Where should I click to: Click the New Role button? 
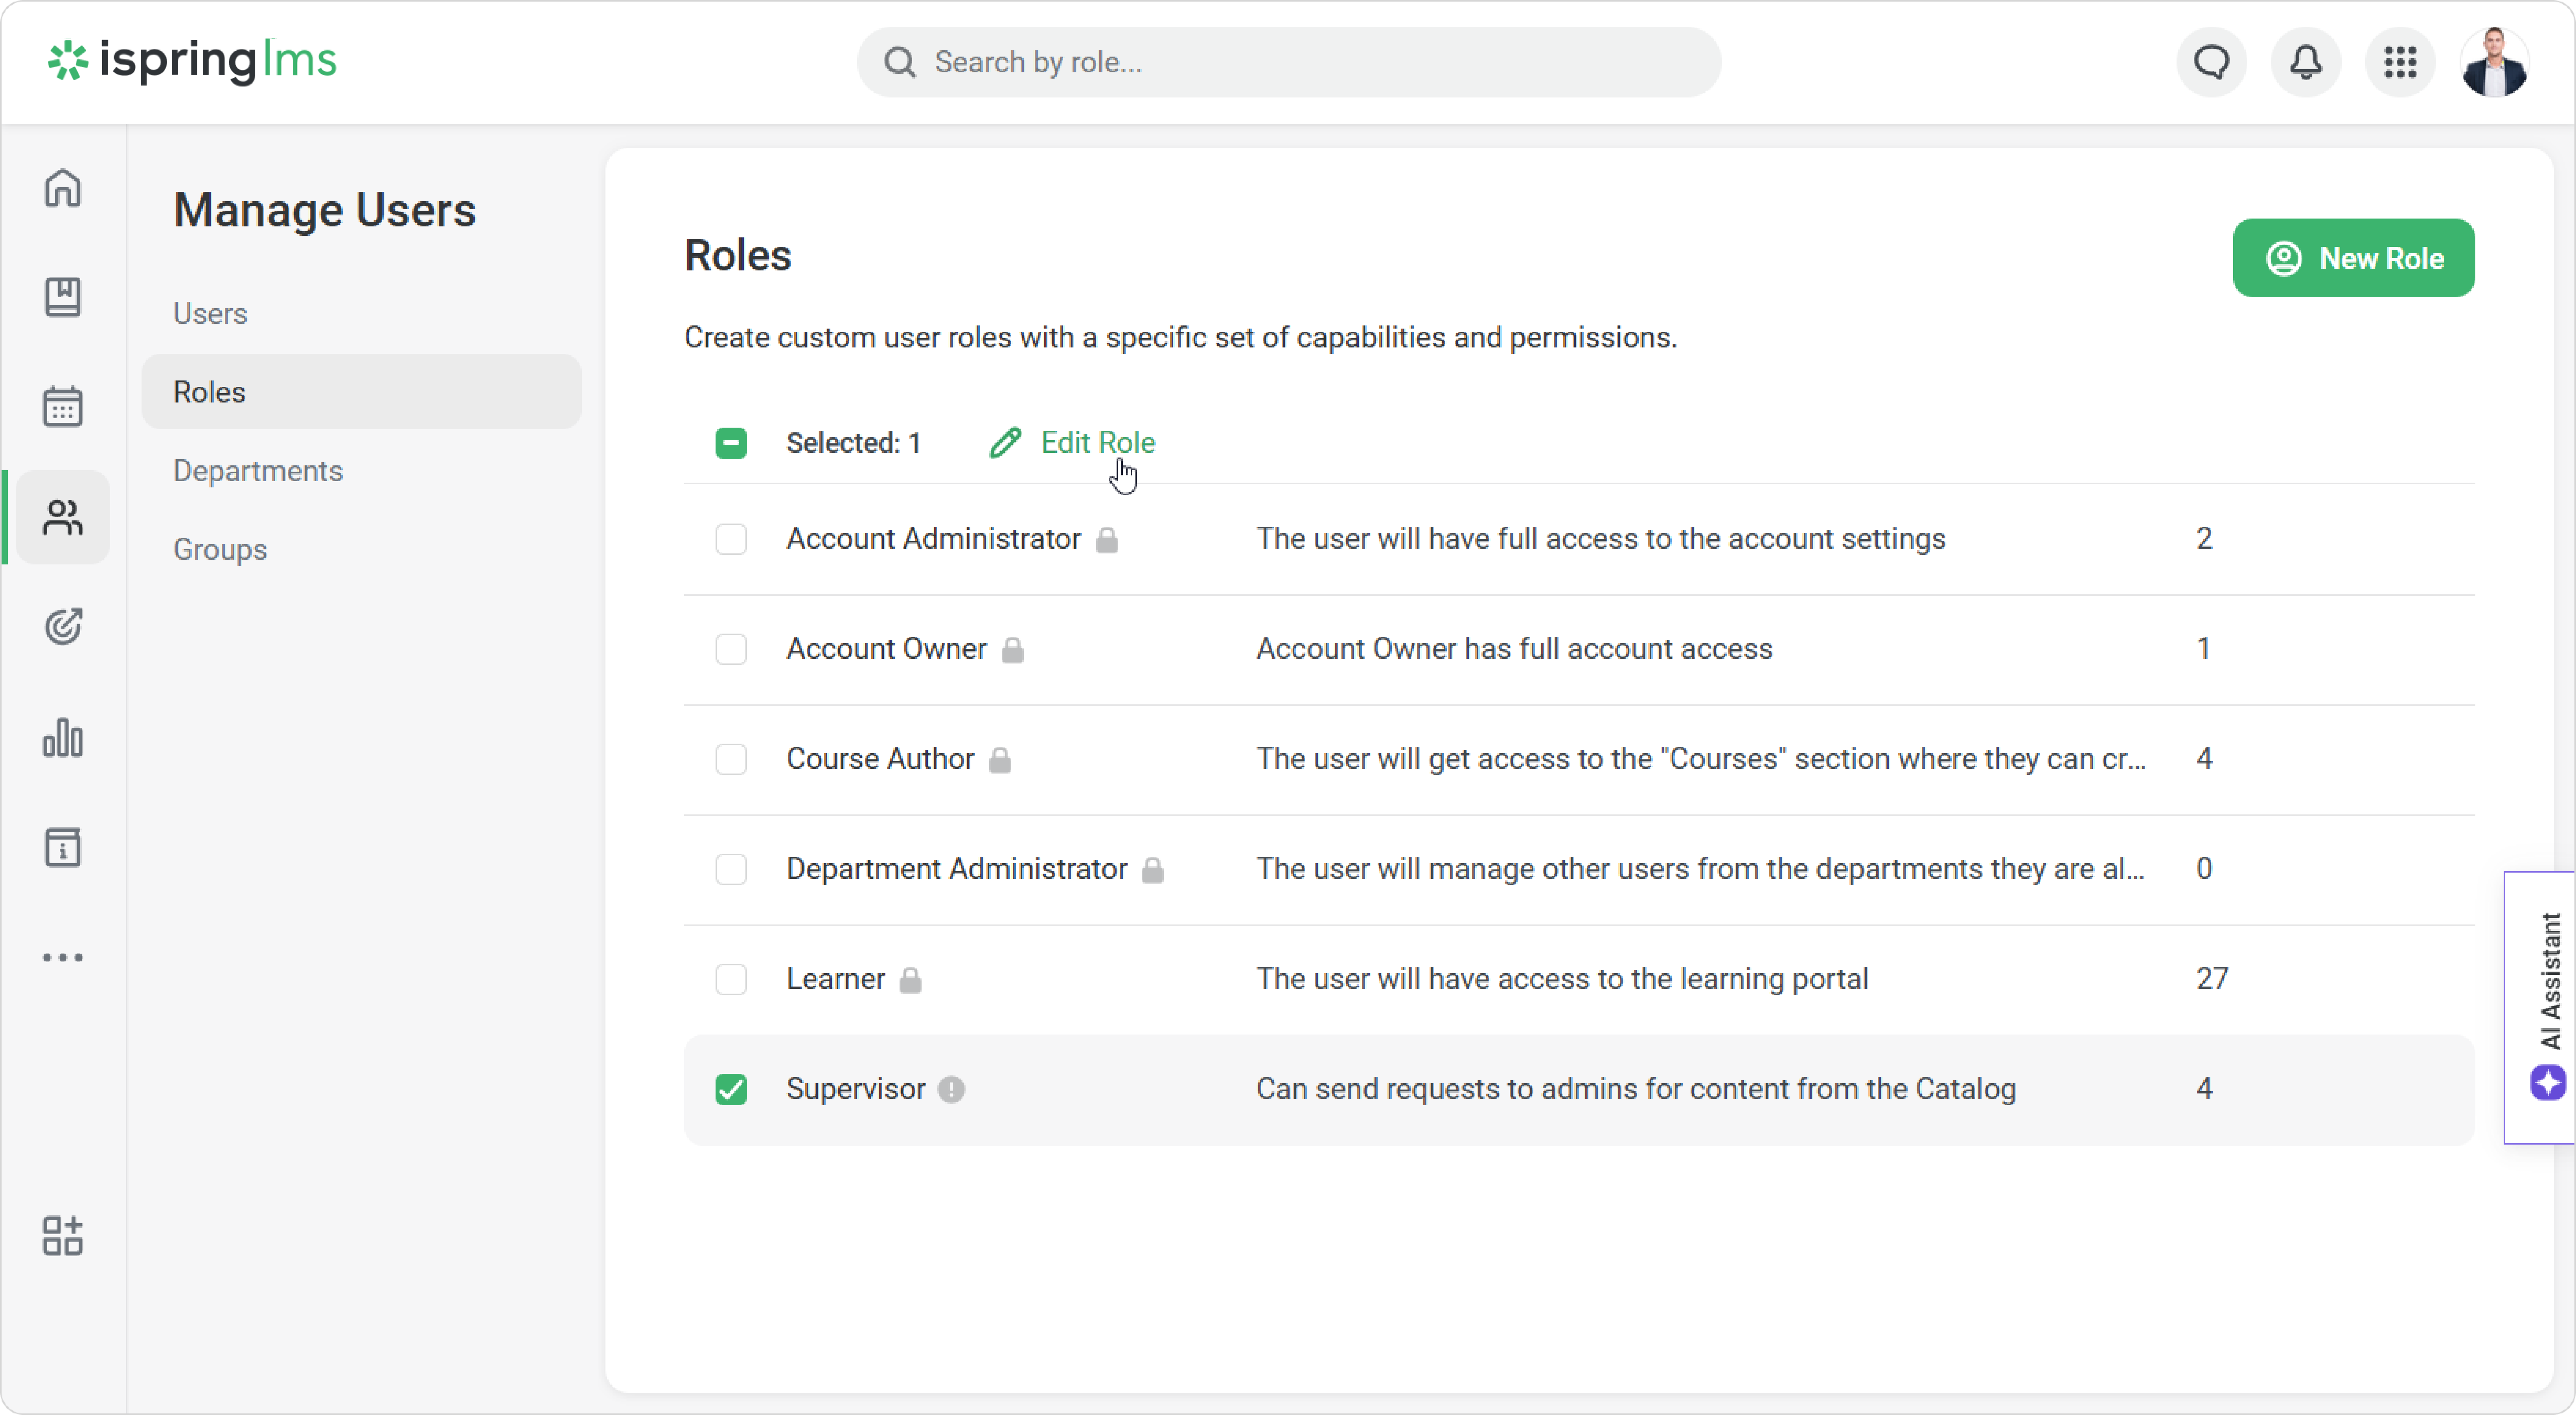tap(2353, 258)
